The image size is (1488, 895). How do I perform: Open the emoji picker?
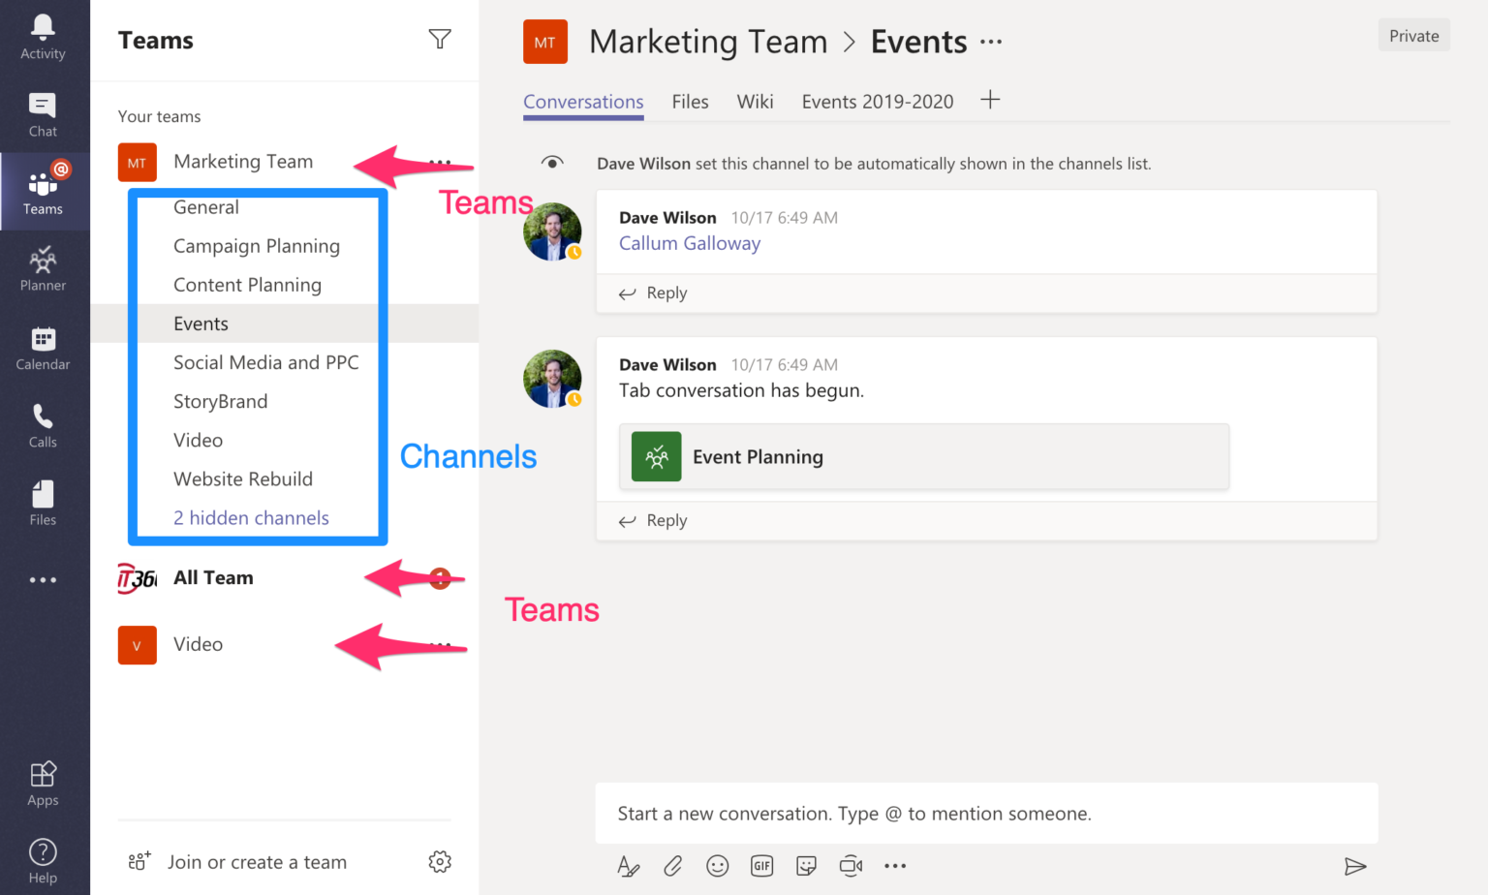718,866
